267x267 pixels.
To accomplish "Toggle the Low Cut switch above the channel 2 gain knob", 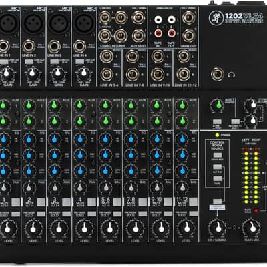I will (x=29, y=61).
